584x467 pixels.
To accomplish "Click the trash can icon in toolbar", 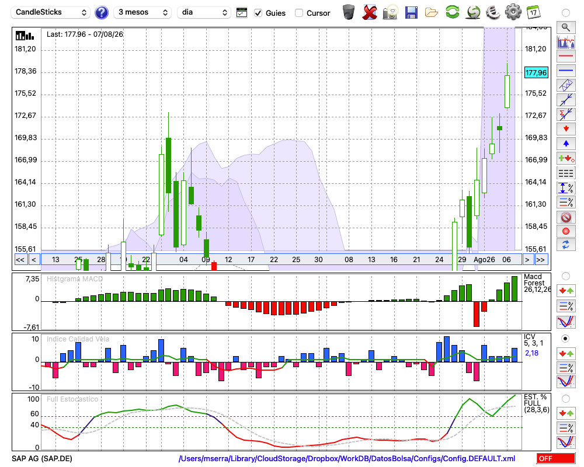I will (x=349, y=12).
